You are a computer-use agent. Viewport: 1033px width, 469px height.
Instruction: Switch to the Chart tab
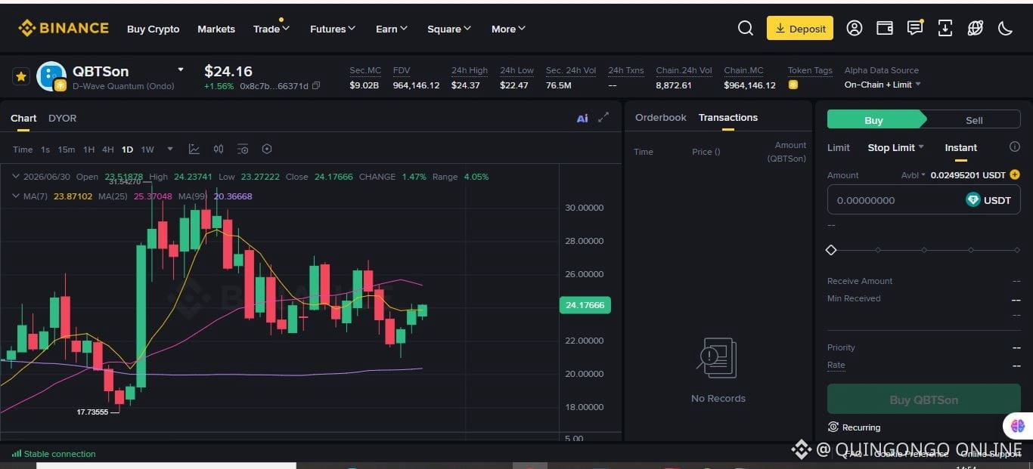pos(23,118)
